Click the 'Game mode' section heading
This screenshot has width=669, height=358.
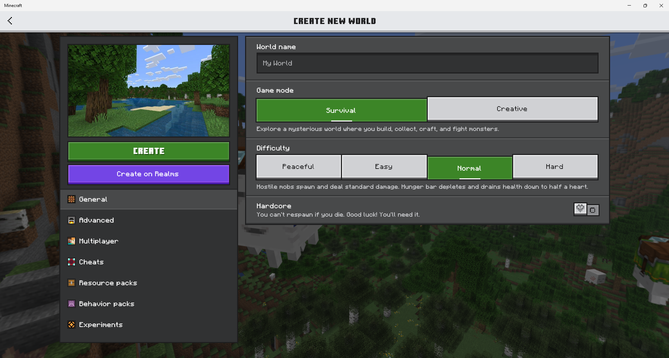(x=275, y=90)
